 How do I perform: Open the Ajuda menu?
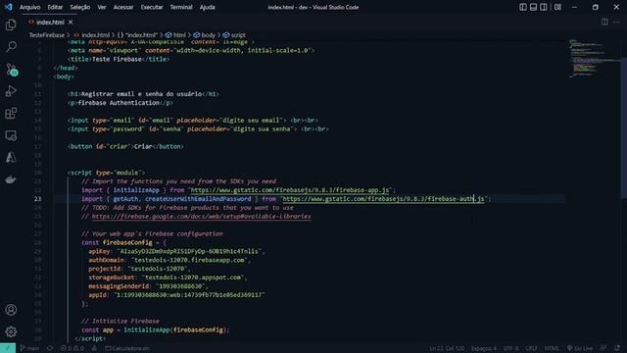pyautogui.click(x=207, y=7)
